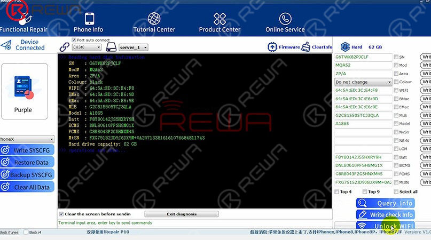Click the Write button beside MtSN
The width and height of the screenshot is (431, 240).
(426, 182)
